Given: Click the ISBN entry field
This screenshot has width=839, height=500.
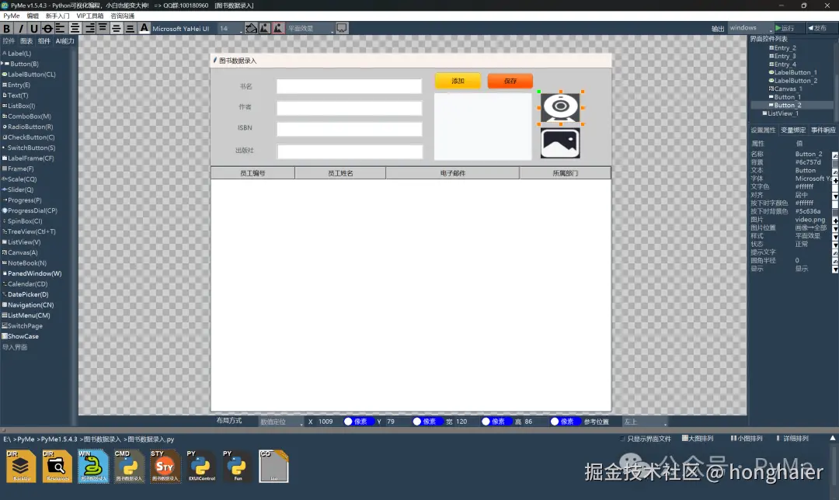Looking at the screenshot, I should (x=350, y=129).
